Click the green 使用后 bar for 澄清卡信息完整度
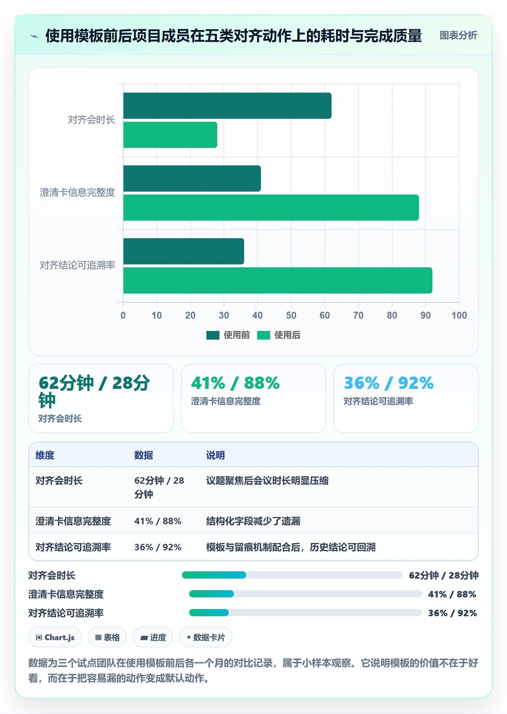The image size is (507, 714). click(x=271, y=207)
